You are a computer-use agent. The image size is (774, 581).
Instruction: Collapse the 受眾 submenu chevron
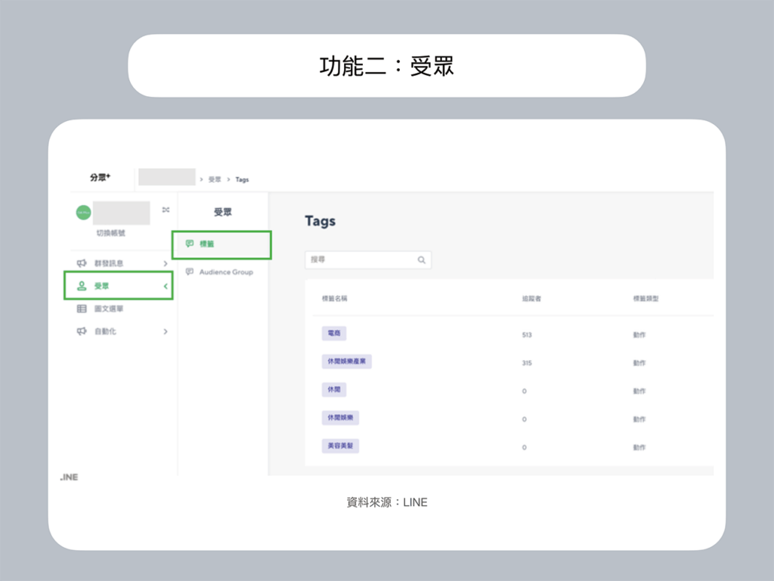166,286
